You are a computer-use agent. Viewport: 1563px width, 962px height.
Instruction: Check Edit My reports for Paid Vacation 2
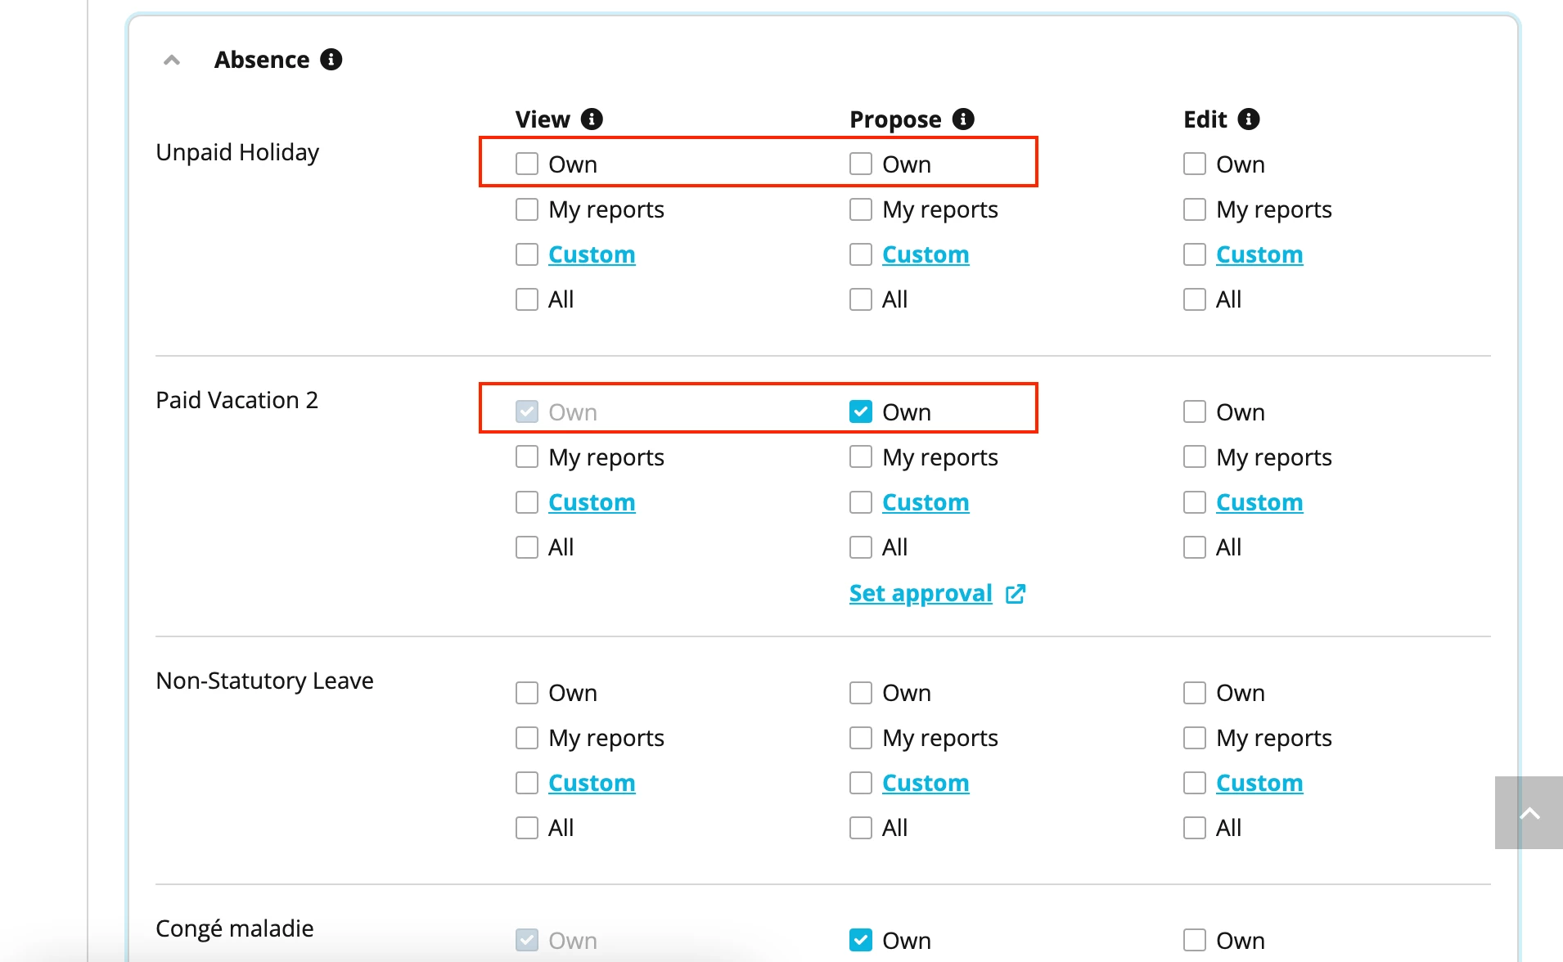point(1195,456)
